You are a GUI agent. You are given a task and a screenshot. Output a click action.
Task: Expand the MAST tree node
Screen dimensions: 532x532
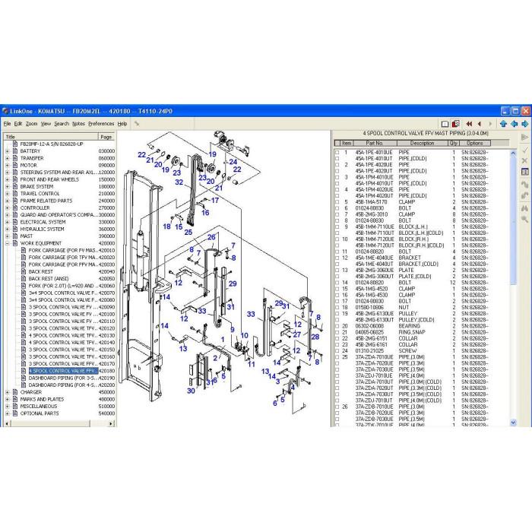pos(8,236)
